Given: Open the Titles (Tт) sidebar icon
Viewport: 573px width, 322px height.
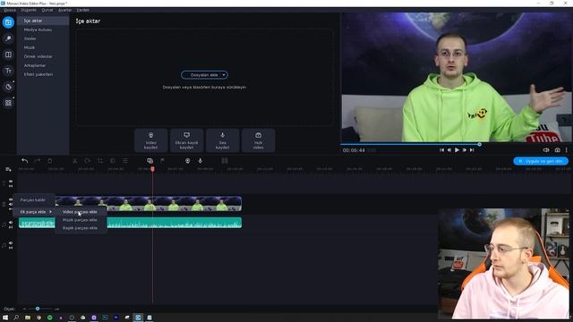Looking at the screenshot, I should (8, 71).
